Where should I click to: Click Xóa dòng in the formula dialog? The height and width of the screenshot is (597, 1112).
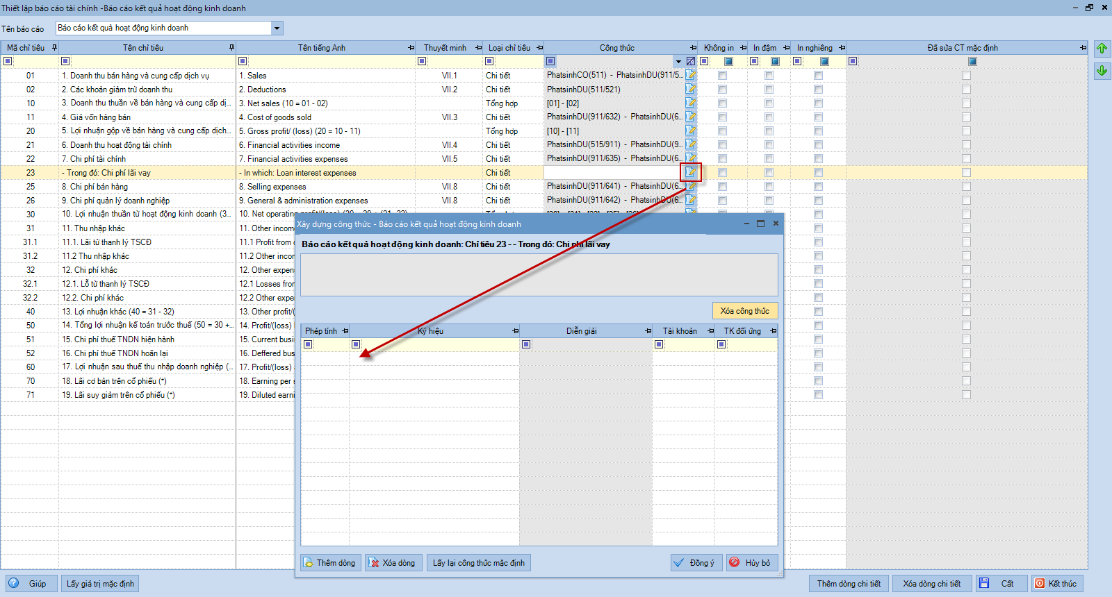[393, 562]
